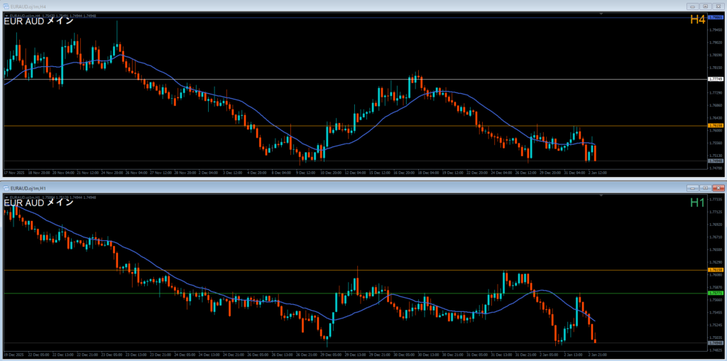The width and height of the screenshot is (727, 361).
Task: Click the chart shift triangle in H4 chart
Action: pos(601,14)
